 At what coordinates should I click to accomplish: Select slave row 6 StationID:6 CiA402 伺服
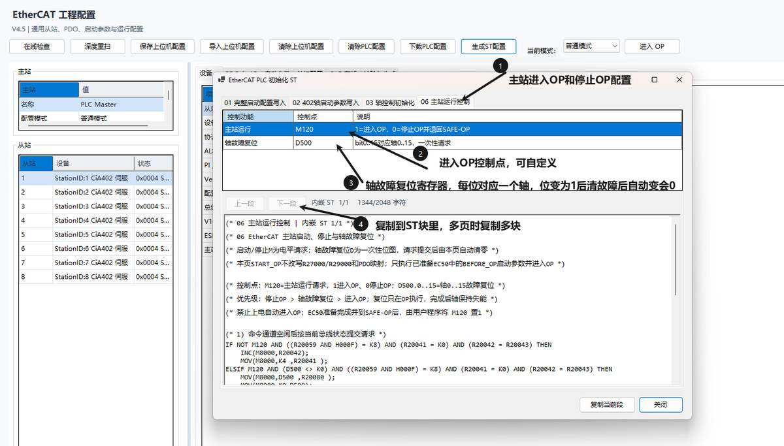96,248
